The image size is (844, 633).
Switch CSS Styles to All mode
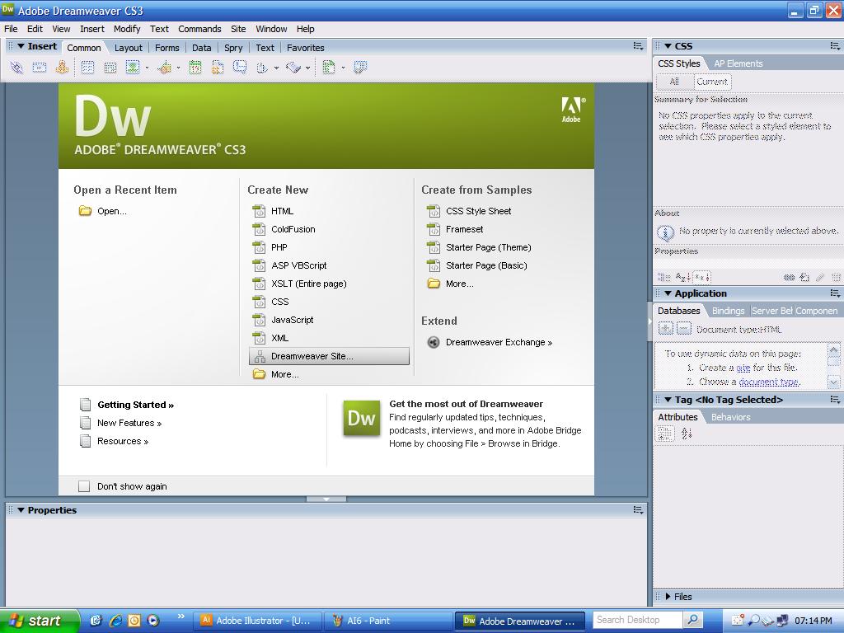click(x=674, y=82)
